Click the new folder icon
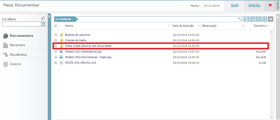280x120 pixels. (253, 19)
